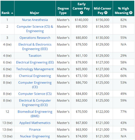Viewport: 135px width, 140px height.
Task: Open the Chemical Engineering link
Action: tap(35, 76)
